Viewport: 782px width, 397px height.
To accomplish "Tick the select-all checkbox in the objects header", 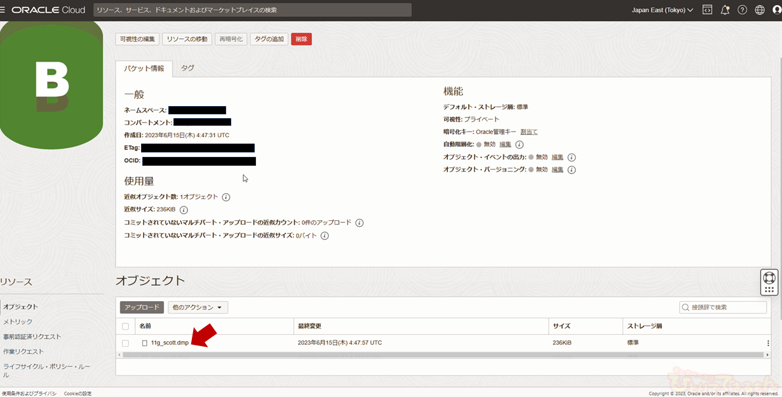I will (125, 326).
